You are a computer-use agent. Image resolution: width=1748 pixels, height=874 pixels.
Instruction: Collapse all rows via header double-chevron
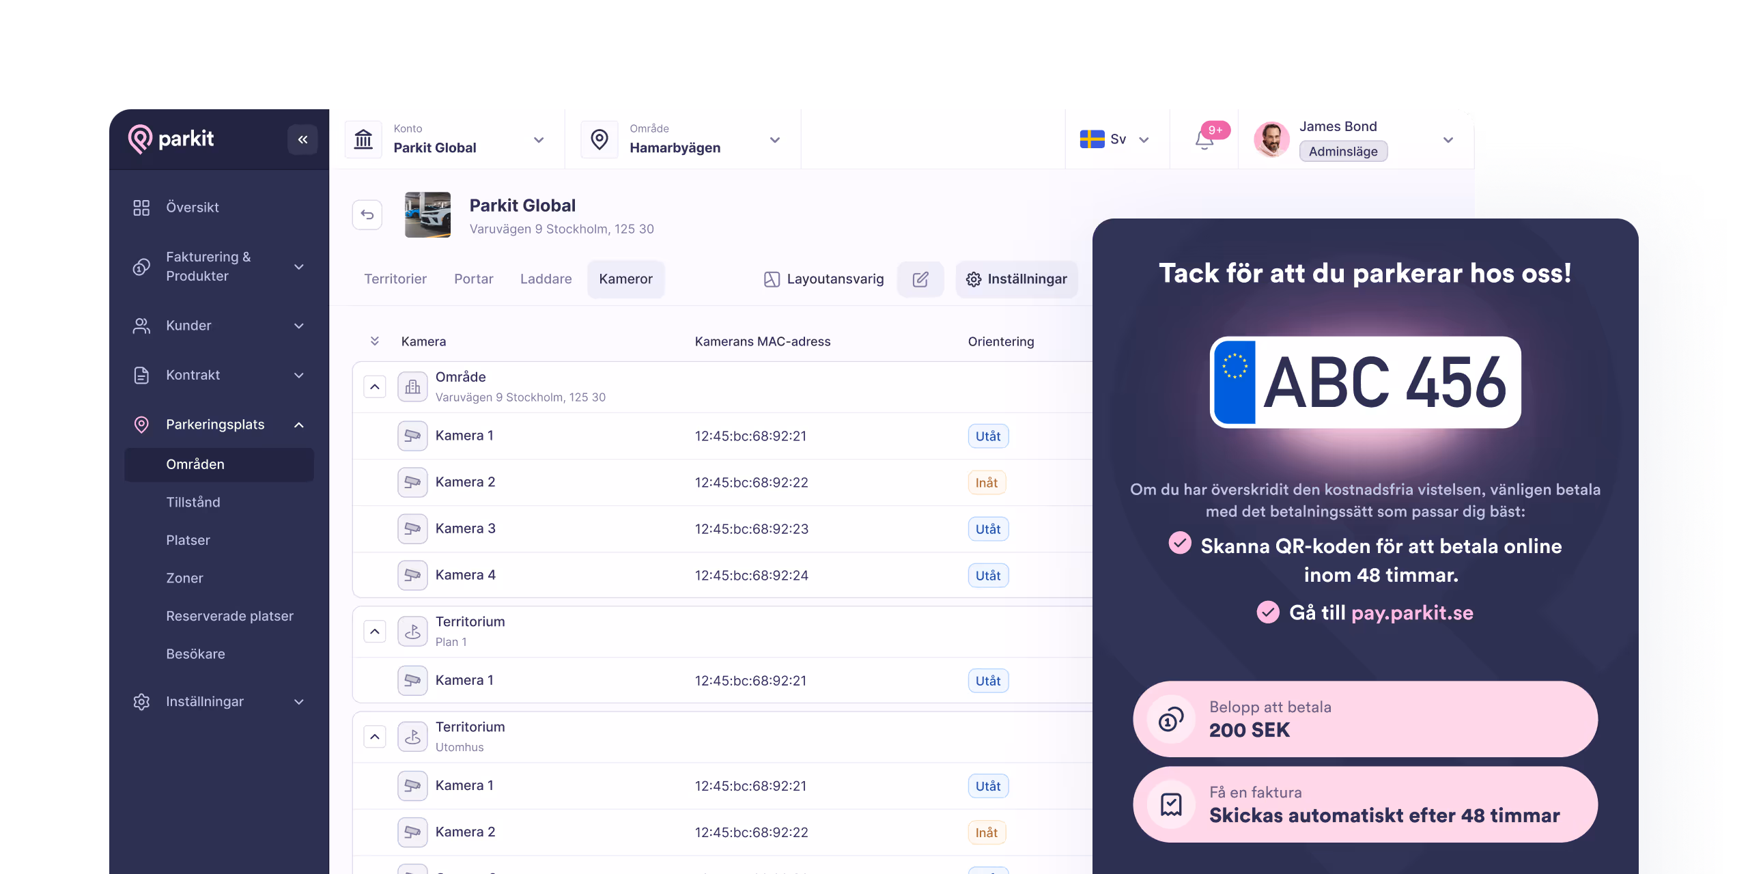point(374,341)
